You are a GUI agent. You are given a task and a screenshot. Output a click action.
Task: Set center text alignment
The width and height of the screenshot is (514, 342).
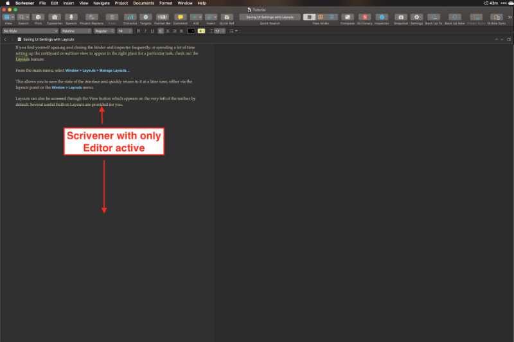tap(168, 31)
